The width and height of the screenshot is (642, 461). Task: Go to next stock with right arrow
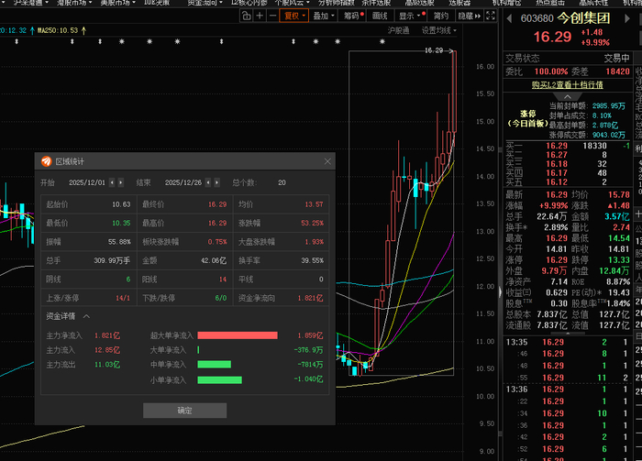[x=626, y=18]
